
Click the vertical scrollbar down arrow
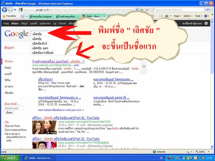coord(212,147)
